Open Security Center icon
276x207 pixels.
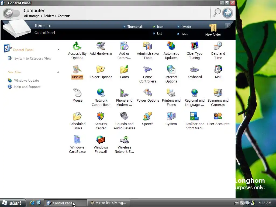pyautogui.click(x=101, y=116)
